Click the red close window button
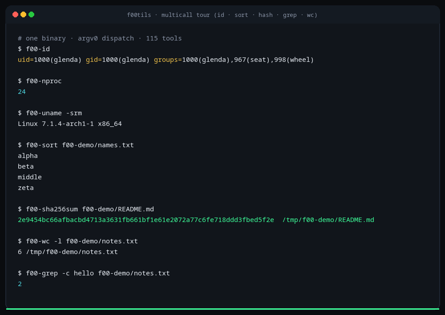 (x=15, y=15)
